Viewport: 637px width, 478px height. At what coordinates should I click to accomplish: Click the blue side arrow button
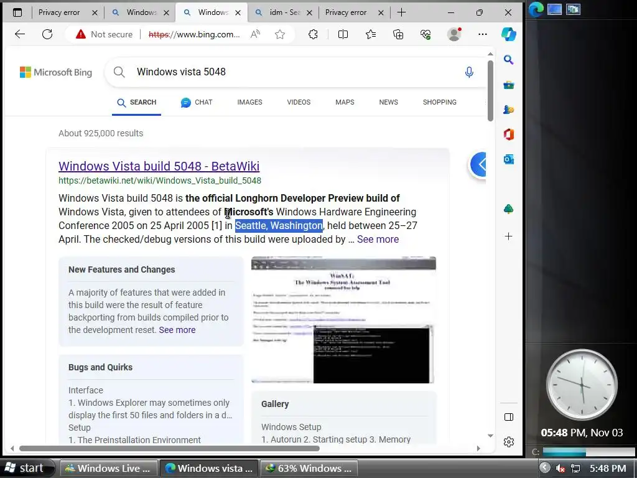[478, 164]
